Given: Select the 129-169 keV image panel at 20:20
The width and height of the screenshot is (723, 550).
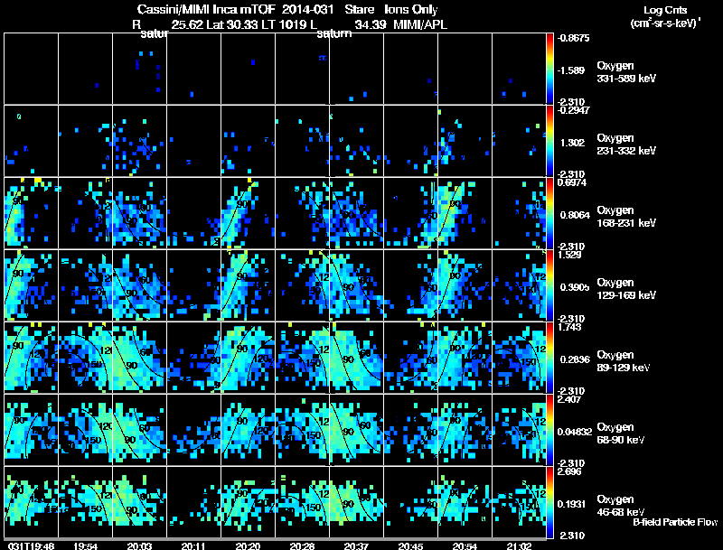Looking at the screenshot, I should (248, 285).
